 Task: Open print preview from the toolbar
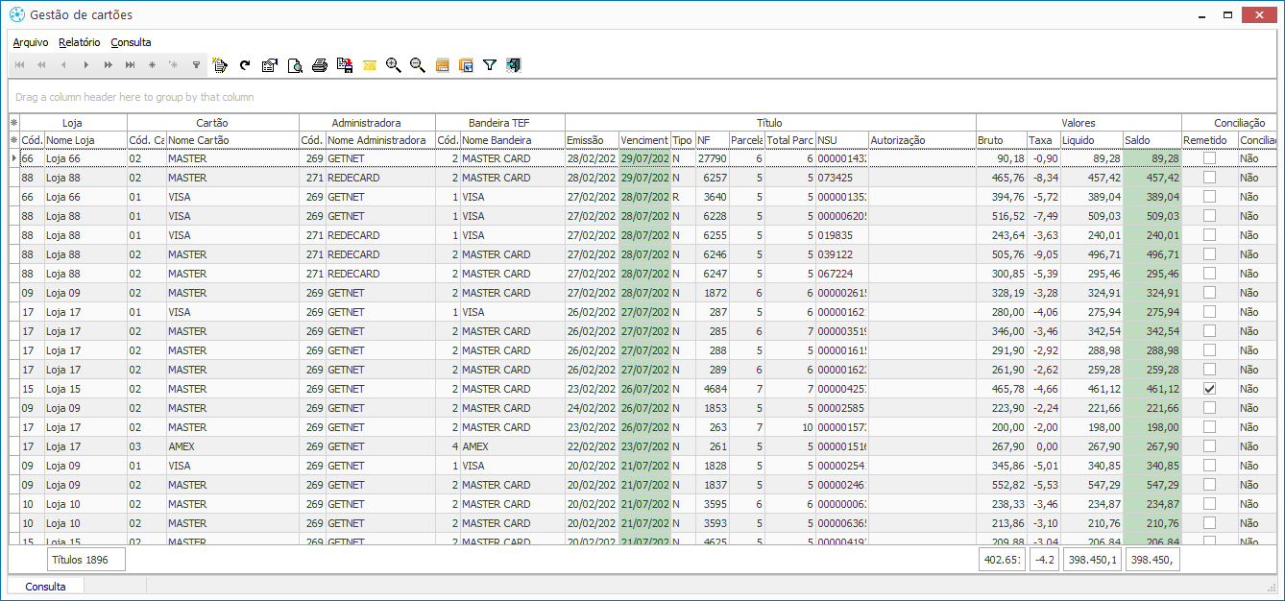[295, 65]
